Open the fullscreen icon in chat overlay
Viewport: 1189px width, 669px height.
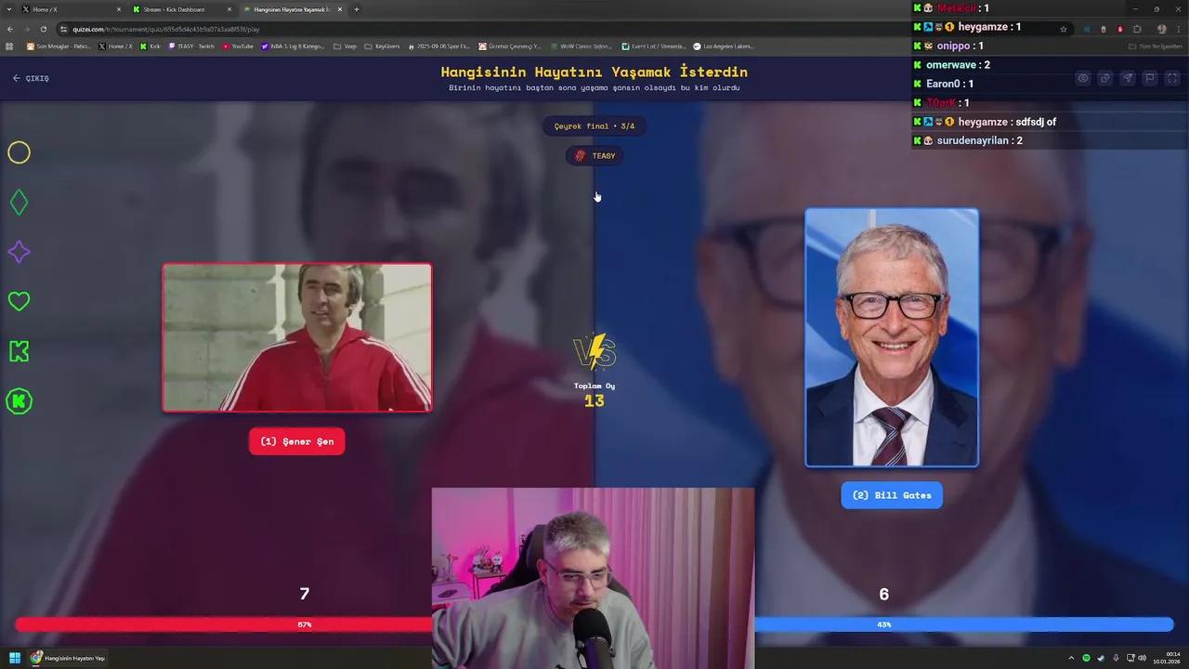pos(1172,78)
